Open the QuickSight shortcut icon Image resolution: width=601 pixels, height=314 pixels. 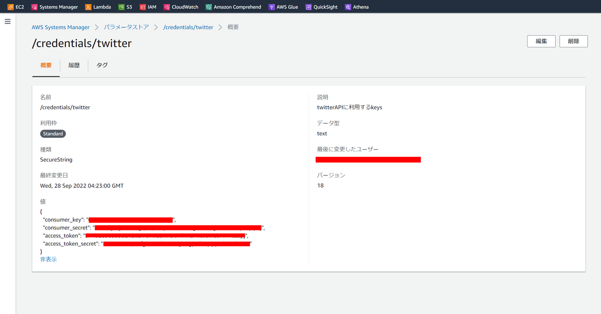pyautogui.click(x=308, y=7)
